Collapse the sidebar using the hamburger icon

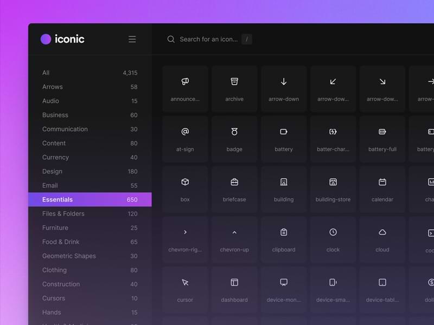pyautogui.click(x=132, y=39)
